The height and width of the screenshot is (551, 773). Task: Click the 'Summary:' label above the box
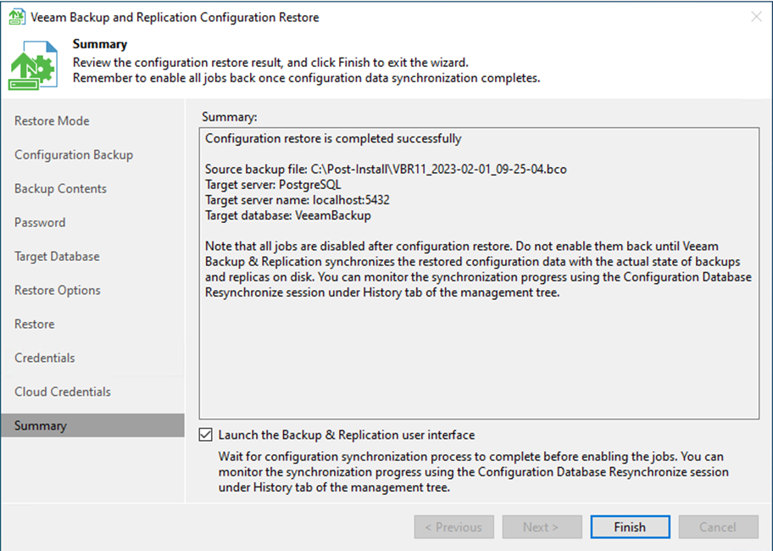[229, 117]
